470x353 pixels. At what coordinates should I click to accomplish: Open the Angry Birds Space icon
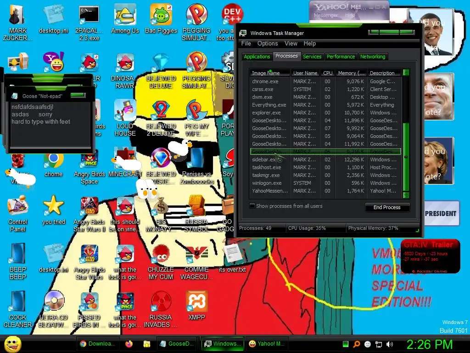[89, 168]
